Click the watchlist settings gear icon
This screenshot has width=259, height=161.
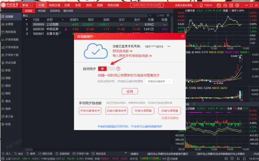(x=168, y=15)
